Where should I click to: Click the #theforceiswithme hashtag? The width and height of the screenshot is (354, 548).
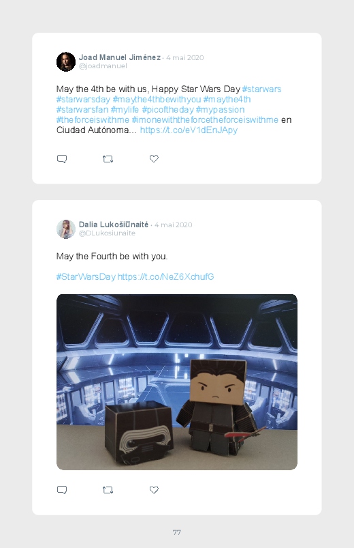[93, 120]
